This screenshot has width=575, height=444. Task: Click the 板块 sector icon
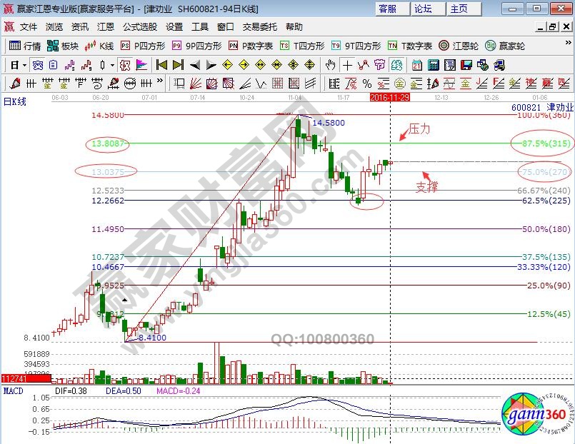pos(62,46)
